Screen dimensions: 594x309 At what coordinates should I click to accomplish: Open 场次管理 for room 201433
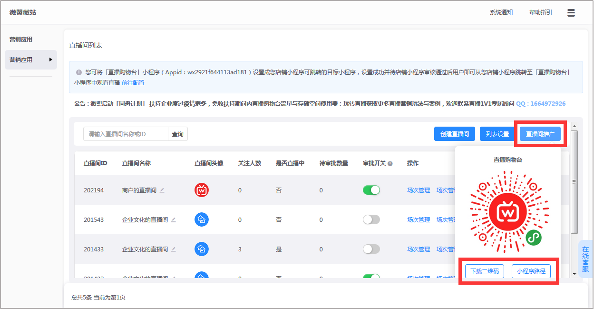(x=419, y=249)
